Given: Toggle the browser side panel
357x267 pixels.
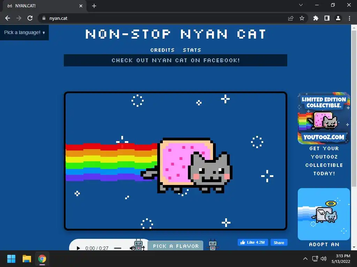Looking at the screenshot, I should click(327, 18).
